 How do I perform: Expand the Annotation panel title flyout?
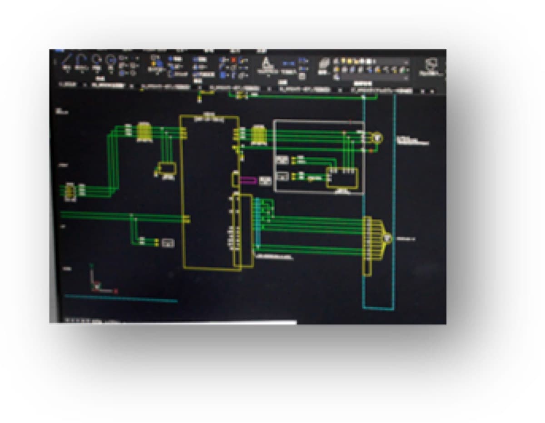[282, 82]
